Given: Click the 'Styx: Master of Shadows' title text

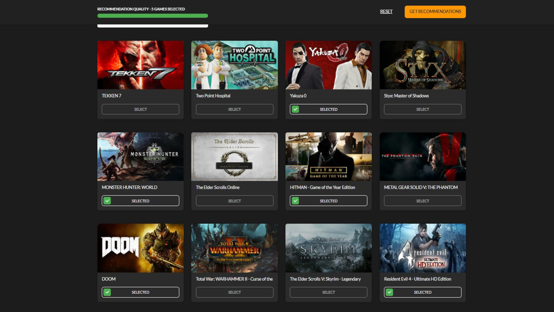Looking at the screenshot, I should point(406,96).
